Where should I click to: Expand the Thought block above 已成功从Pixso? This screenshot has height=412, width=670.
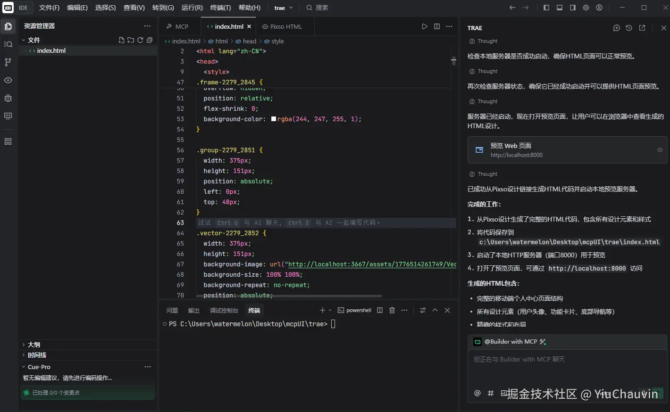click(483, 174)
